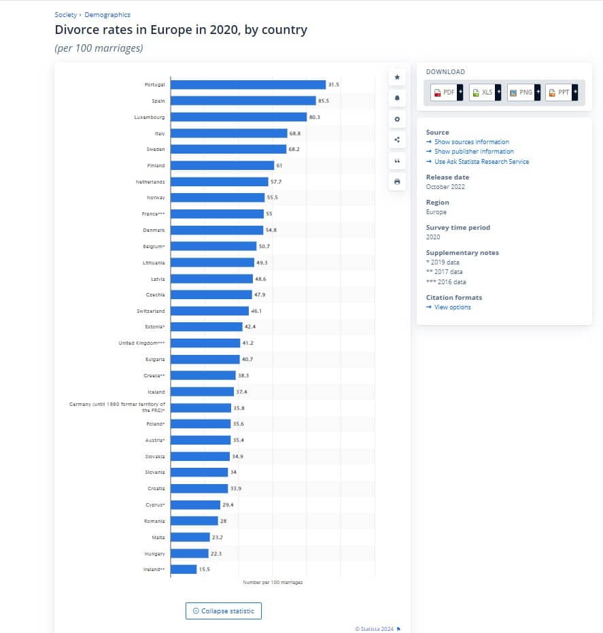Open chart settings gear icon
This screenshot has height=633, width=603.
(397, 119)
